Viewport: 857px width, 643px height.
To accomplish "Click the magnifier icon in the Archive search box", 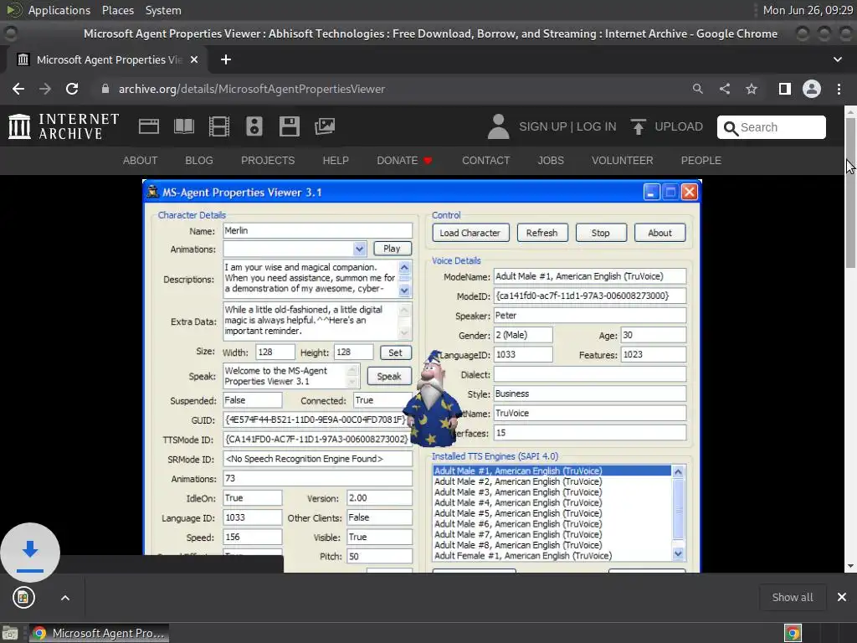I will pos(730,128).
